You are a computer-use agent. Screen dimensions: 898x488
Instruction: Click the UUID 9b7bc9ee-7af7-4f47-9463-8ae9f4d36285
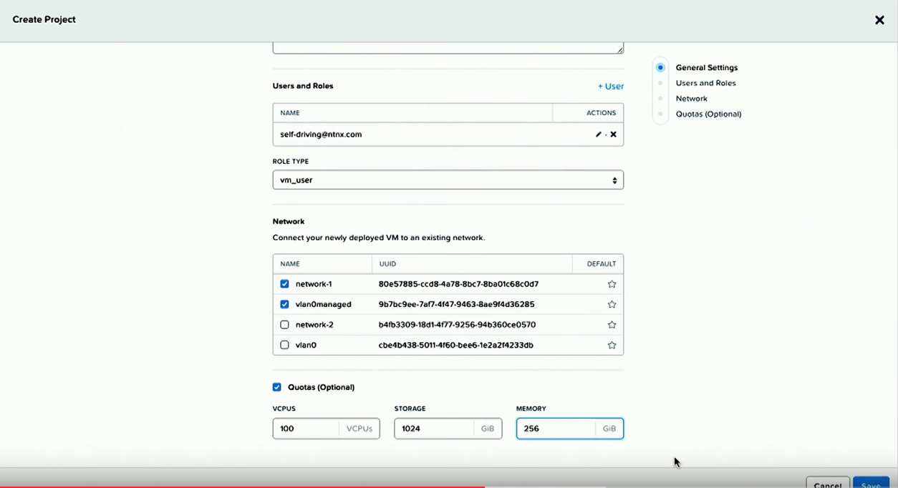[457, 304]
